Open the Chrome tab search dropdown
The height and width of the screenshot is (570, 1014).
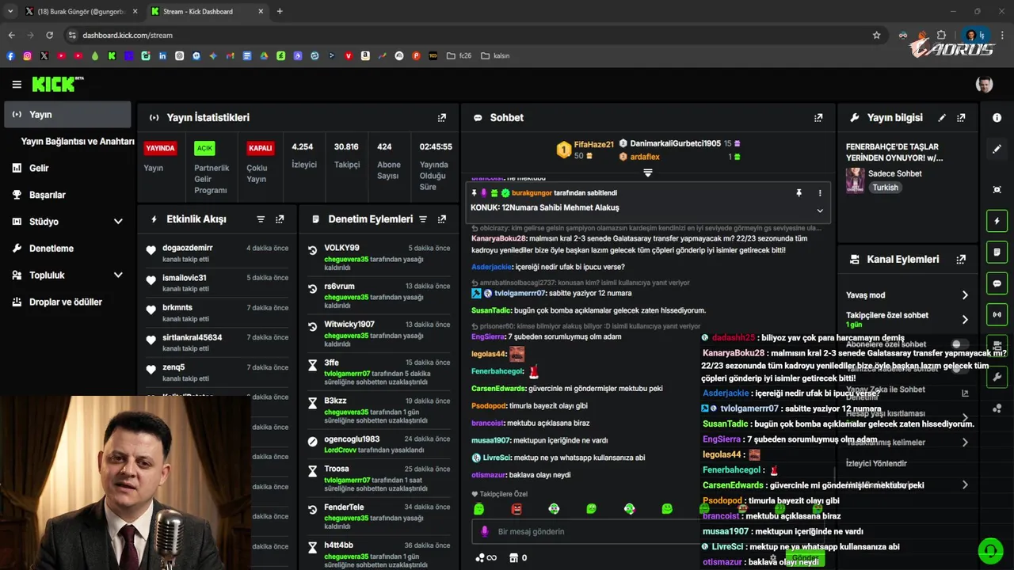point(10,12)
